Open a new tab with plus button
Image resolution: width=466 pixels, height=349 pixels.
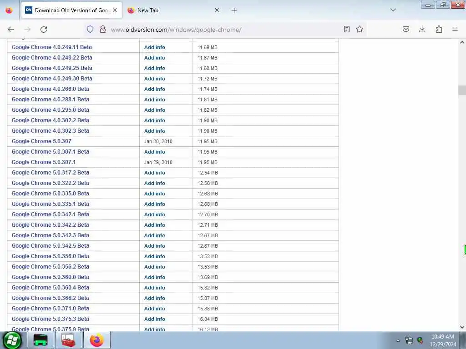tap(234, 10)
